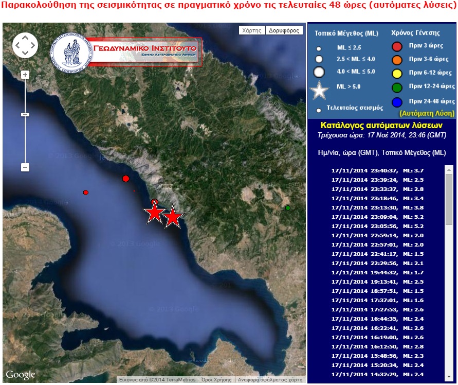The image size is (458, 385).
Task: Zoom in with the map plus button
Action: 25,75
